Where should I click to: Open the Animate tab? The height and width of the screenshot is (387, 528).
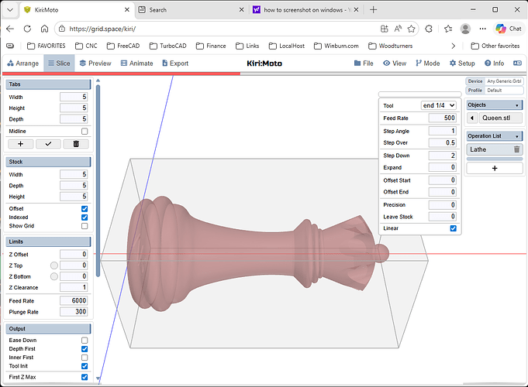pyautogui.click(x=136, y=63)
